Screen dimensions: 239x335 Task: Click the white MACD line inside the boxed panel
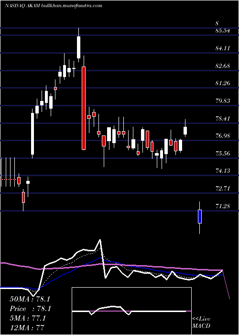129,311
